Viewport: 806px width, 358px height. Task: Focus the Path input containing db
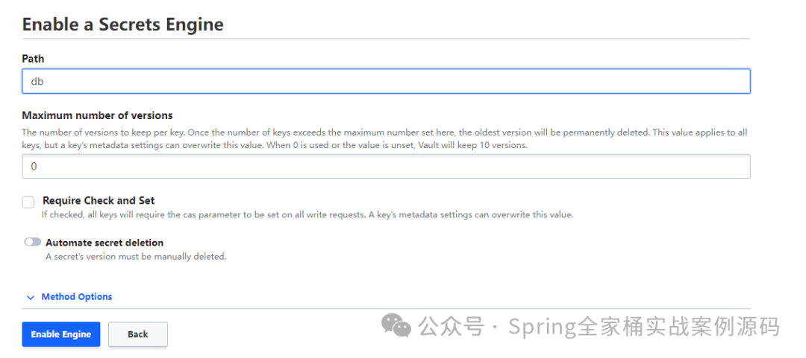(x=386, y=81)
